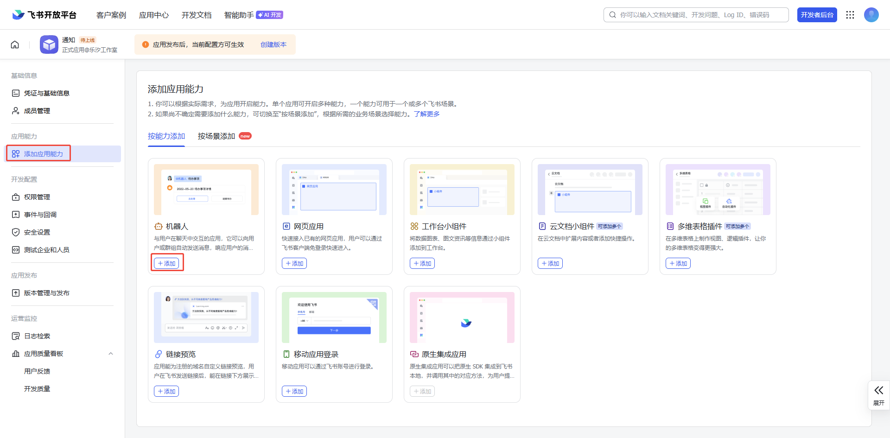
Task: Click the user avatar in top right
Action: [x=871, y=15]
